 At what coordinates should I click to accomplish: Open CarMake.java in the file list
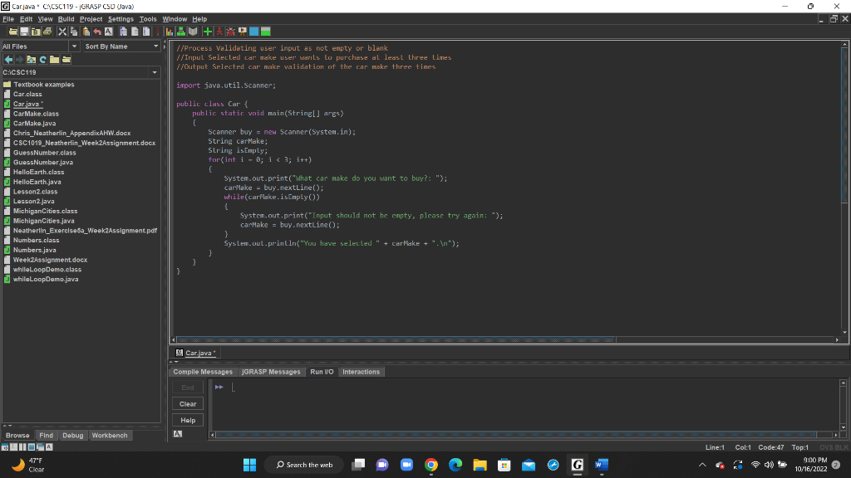(x=34, y=123)
